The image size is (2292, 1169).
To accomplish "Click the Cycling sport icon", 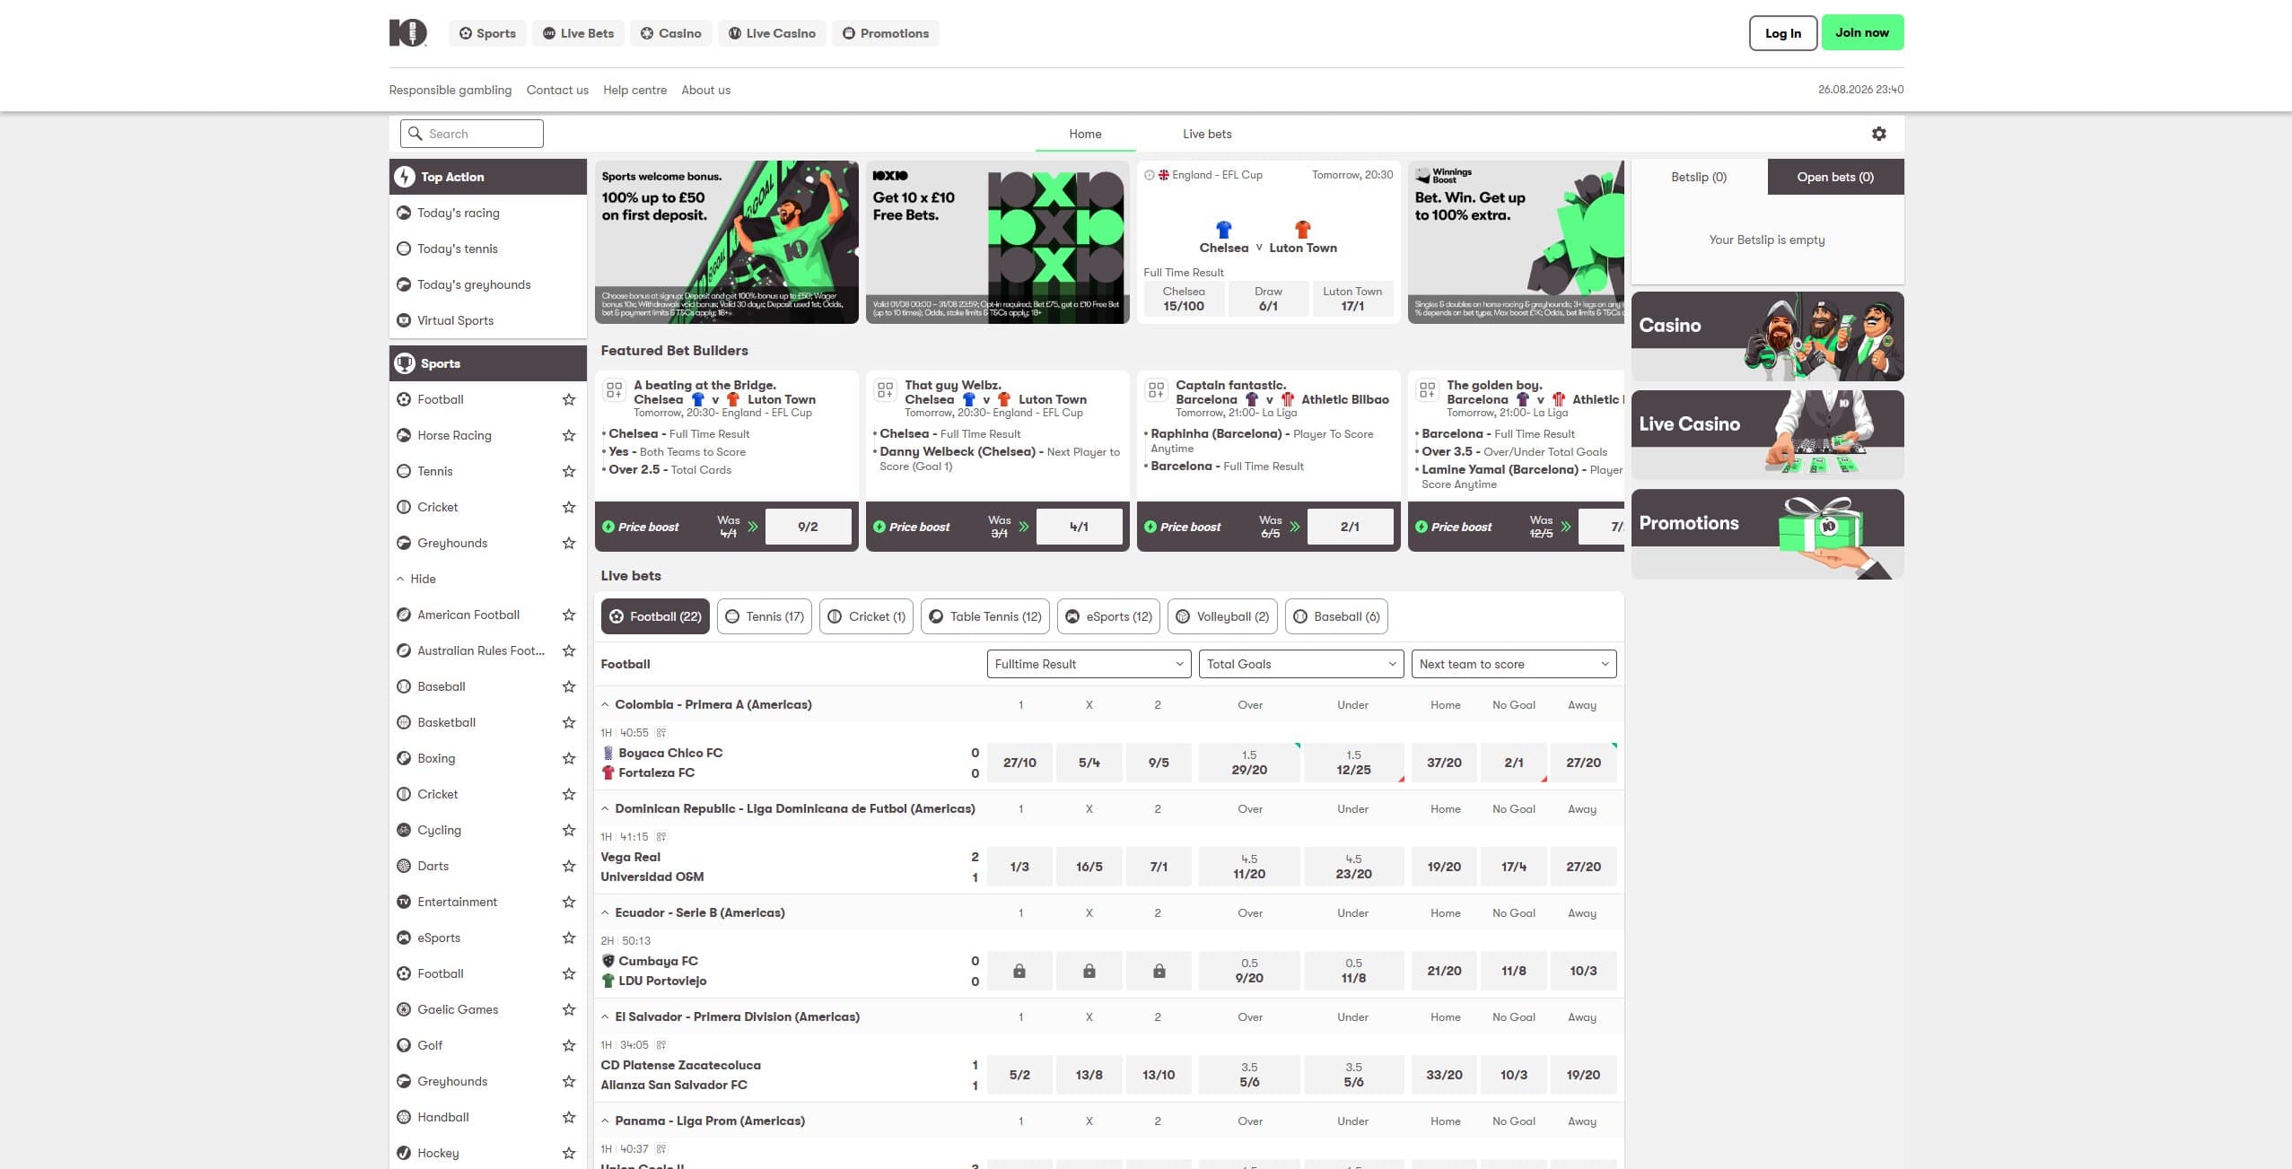I will pyautogui.click(x=404, y=830).
